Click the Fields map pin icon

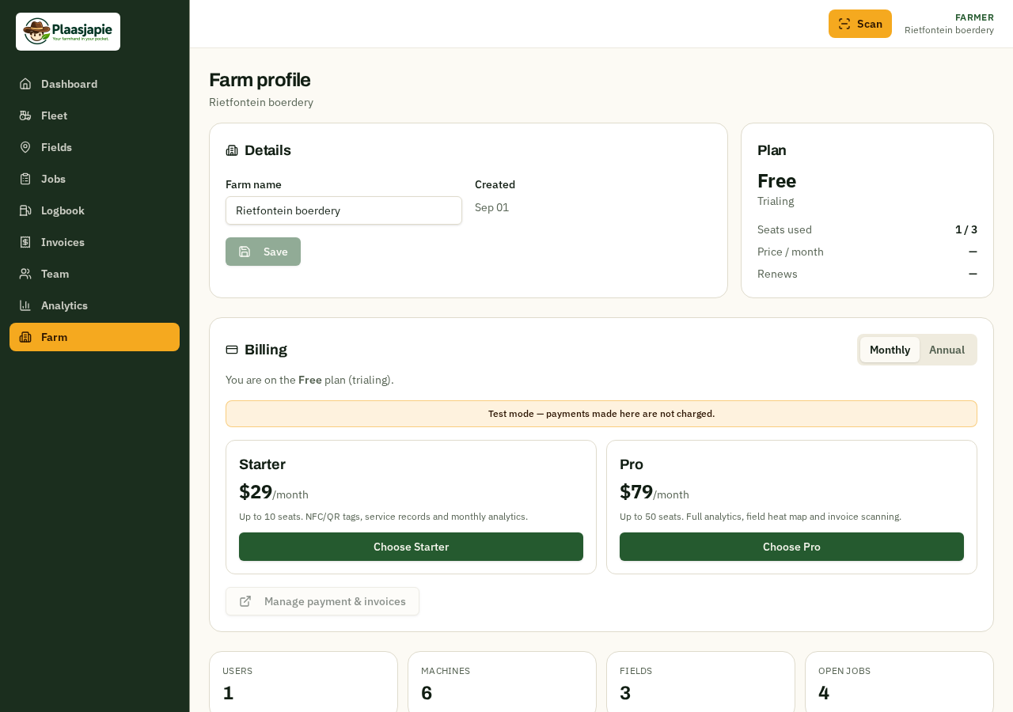[25, 147]
